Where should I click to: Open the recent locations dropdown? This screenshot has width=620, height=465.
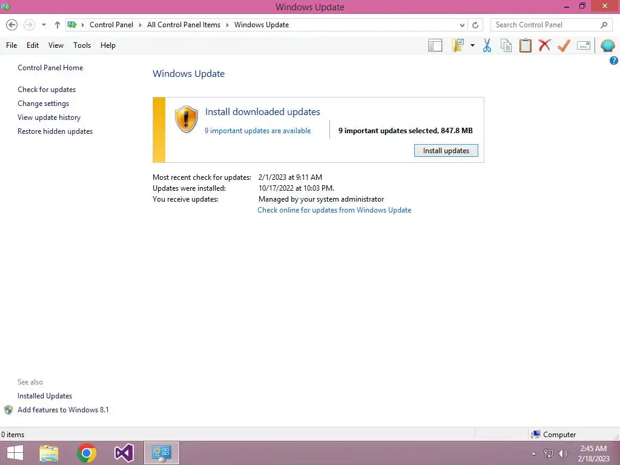pyautogui.click(x=44, y=25)
